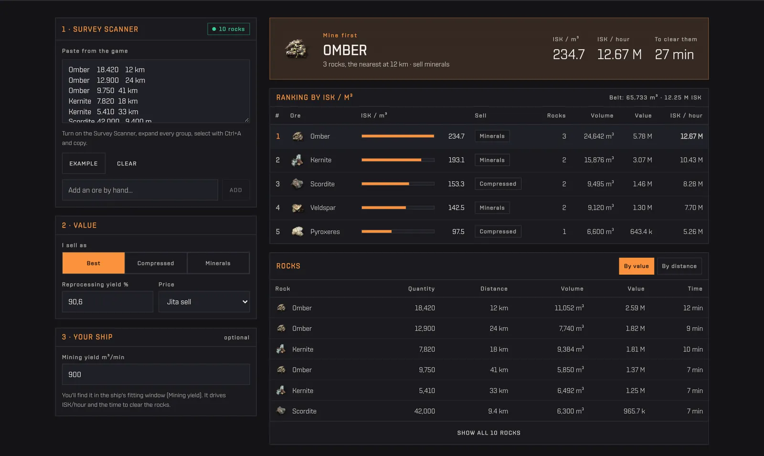Select the Best sell-as option
764x456 pixels.
pos(94,263)
